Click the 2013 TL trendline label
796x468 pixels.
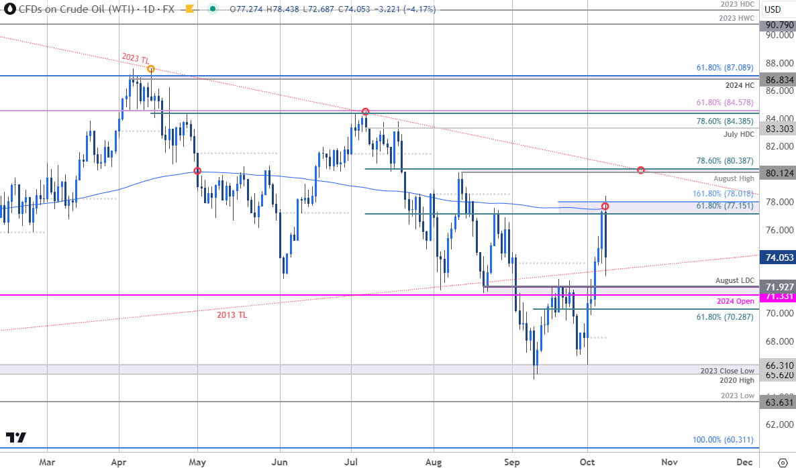click(x=232, y=314)
